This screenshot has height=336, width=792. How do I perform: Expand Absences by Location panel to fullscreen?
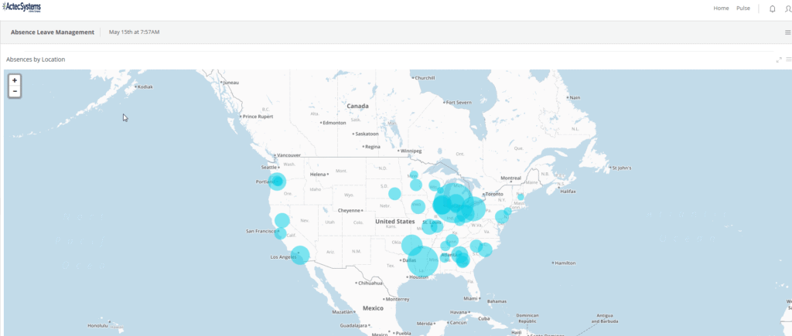click(x=779, y=59)
